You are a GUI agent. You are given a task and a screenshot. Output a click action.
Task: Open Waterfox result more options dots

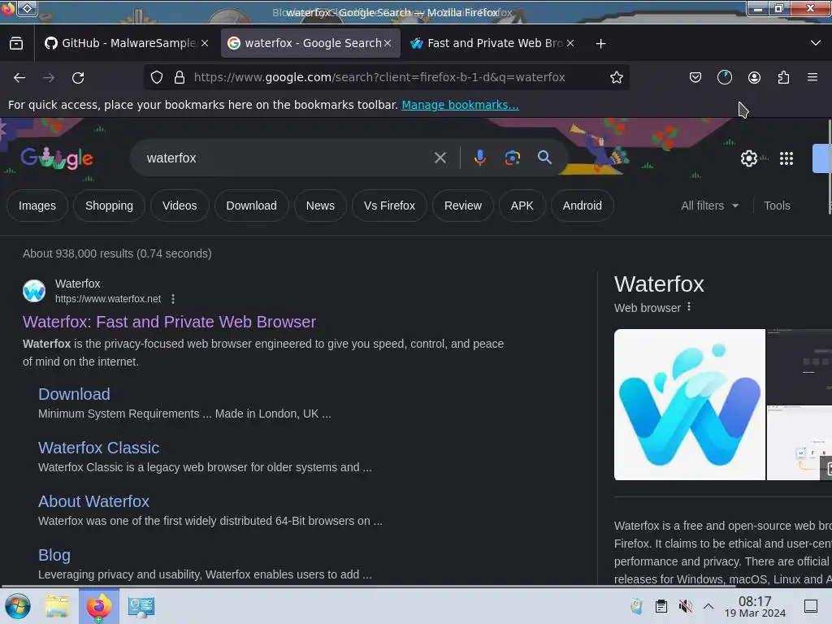click(x=173, y=299)
